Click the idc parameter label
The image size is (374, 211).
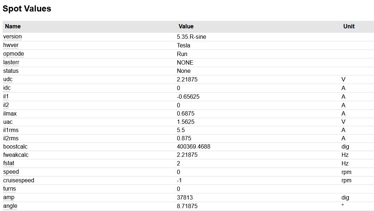point(7,88)
